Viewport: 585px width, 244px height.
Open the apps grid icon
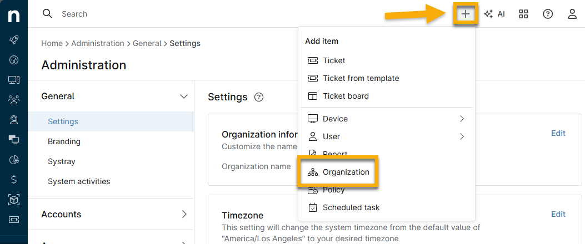point(523,14)
